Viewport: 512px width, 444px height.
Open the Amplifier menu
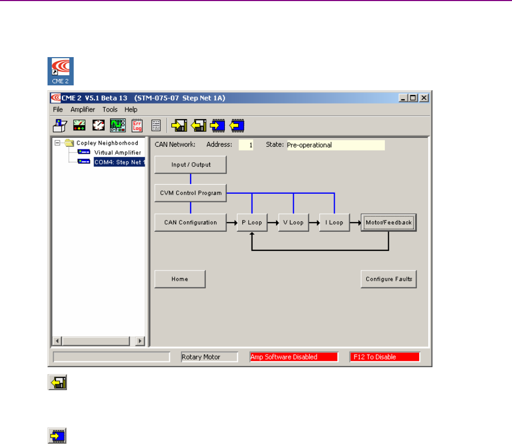point(83,110)
